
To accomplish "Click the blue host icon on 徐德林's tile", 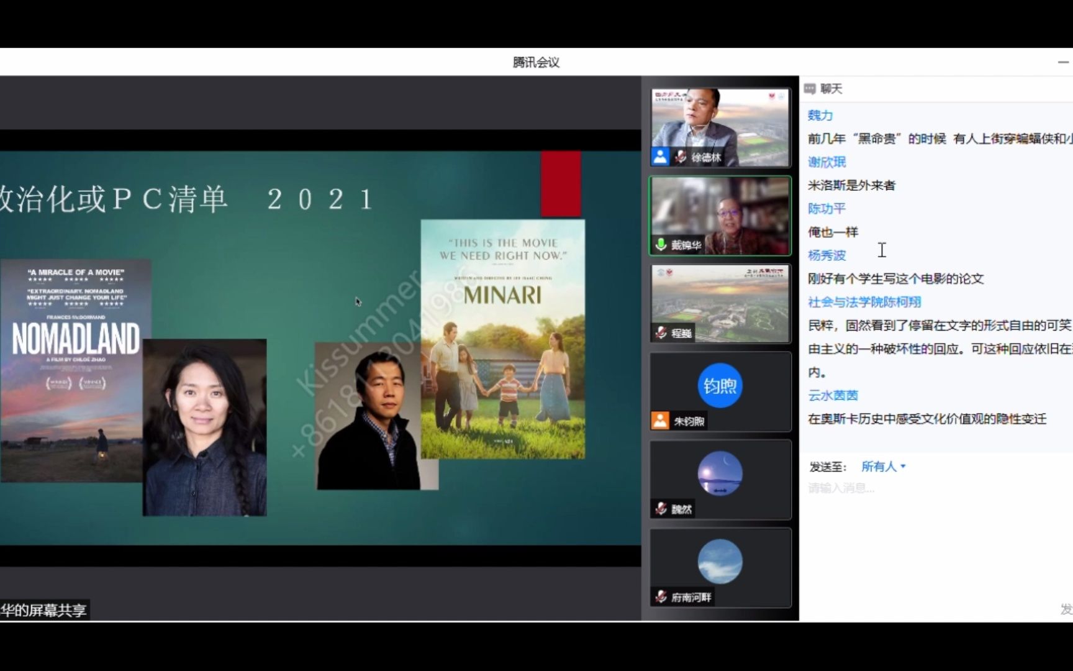I will [661, 157].
